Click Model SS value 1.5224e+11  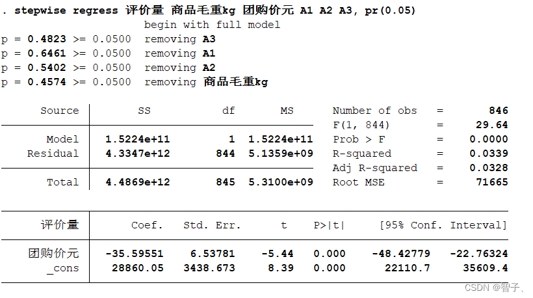click(138, 139)
